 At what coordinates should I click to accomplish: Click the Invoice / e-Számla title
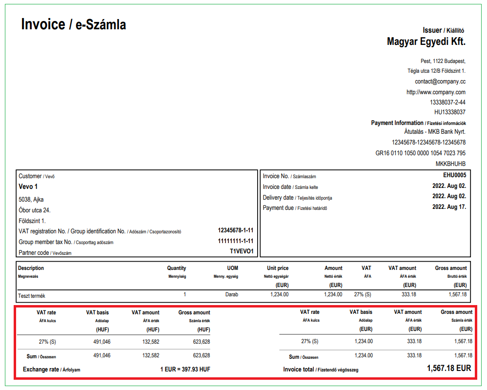[x=74, y=24]
